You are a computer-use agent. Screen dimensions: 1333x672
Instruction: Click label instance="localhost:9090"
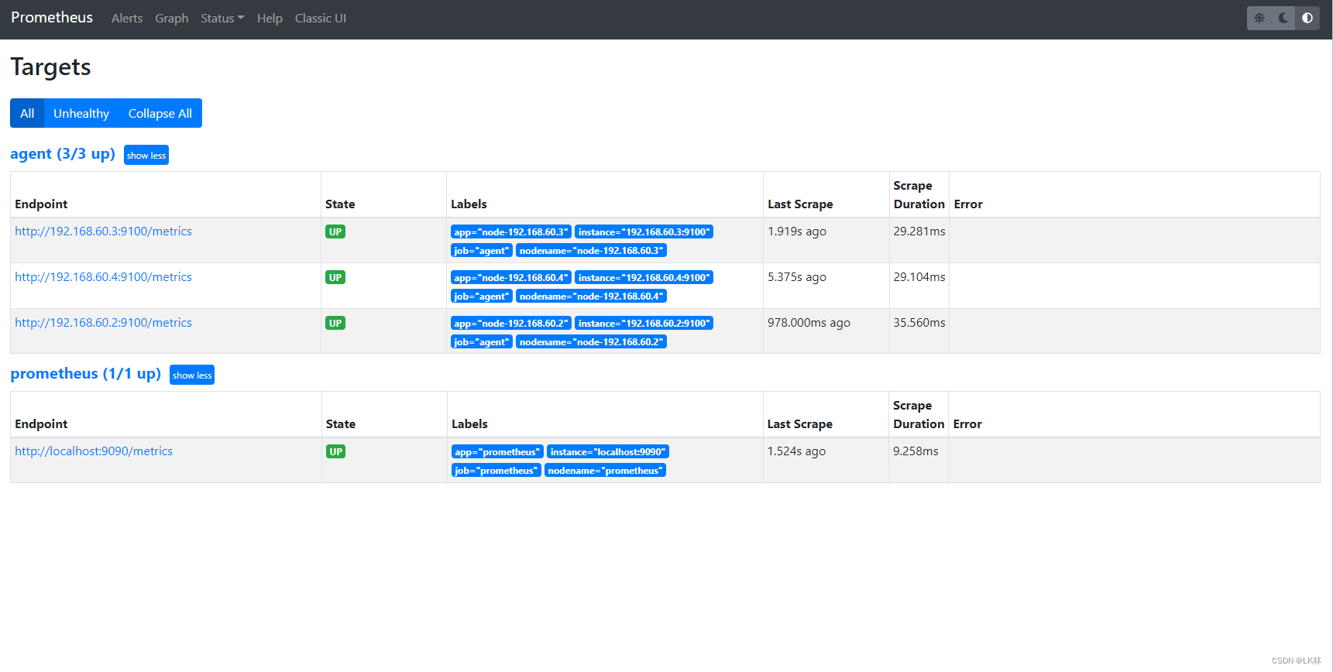(x=608, y=451)
